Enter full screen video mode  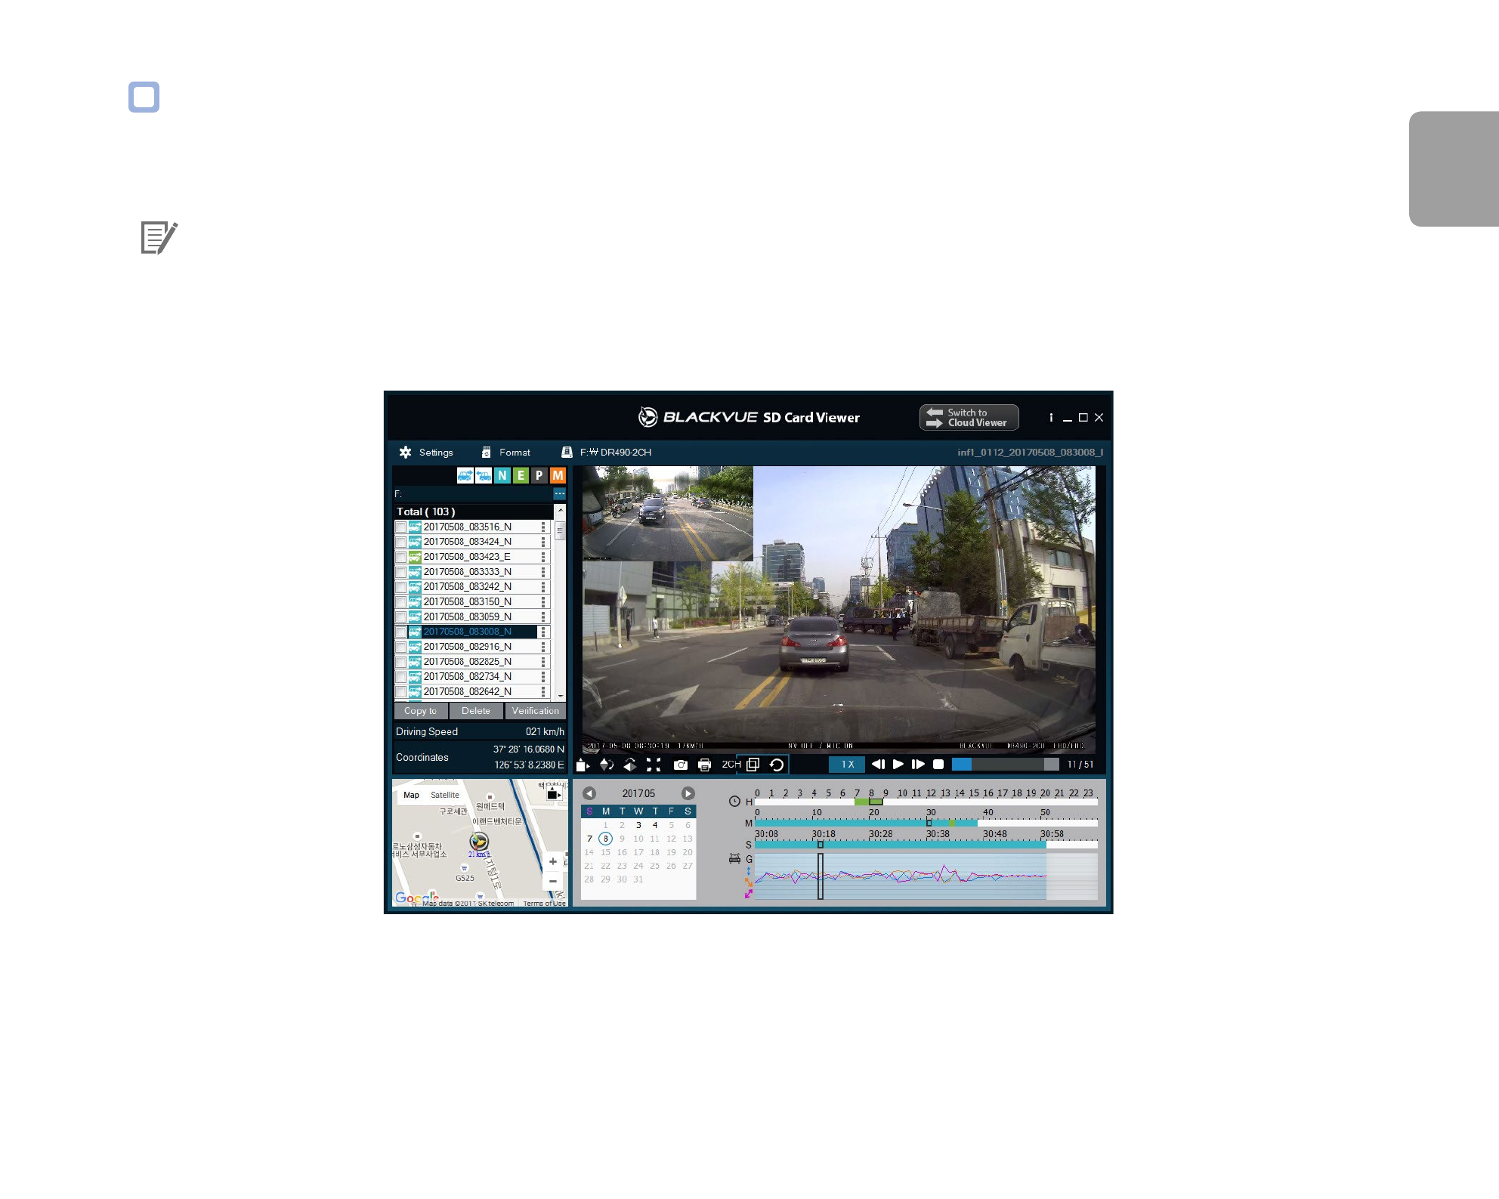654,765
